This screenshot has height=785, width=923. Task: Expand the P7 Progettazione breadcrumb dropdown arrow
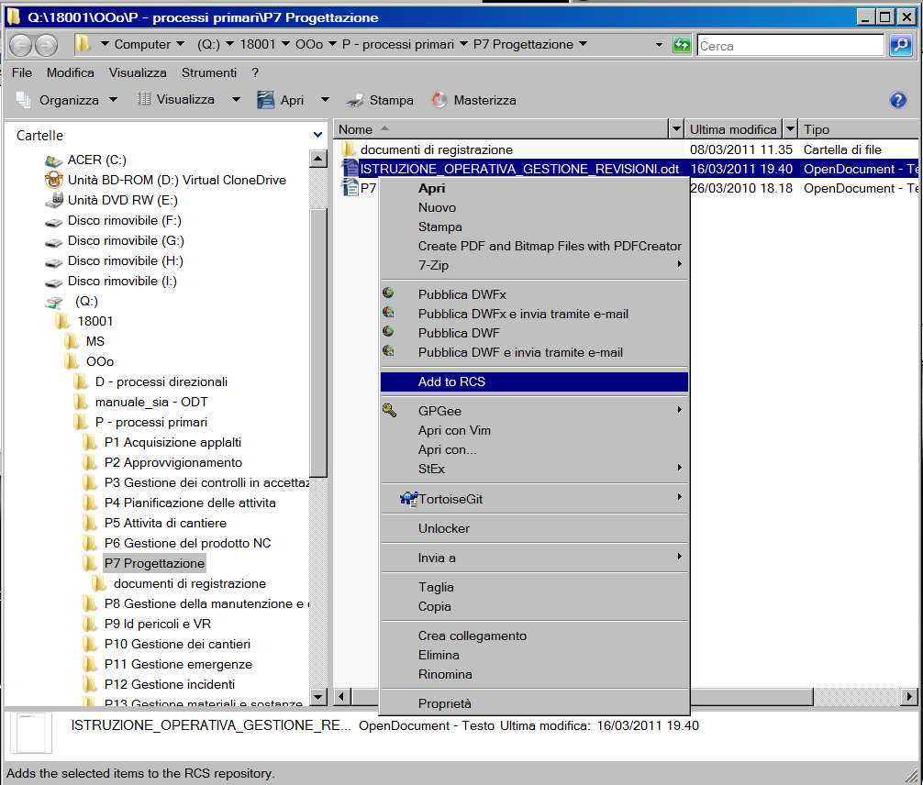click(x=583, y=44)
